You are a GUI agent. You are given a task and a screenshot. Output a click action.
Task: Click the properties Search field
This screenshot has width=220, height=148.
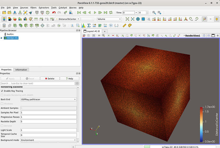pos(38,83)
